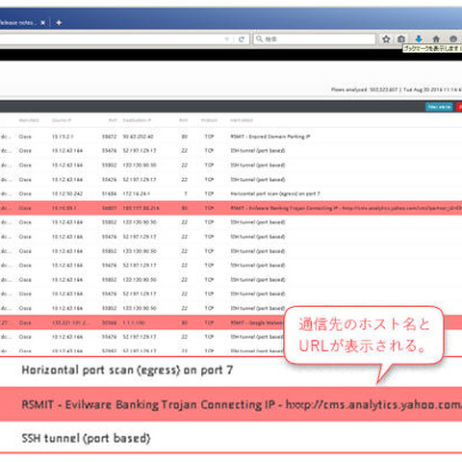The height and width of the screenshot is (462, 462).
Task: Select destination IP 1.1.1.100 cell
Action: click(134, 322)
